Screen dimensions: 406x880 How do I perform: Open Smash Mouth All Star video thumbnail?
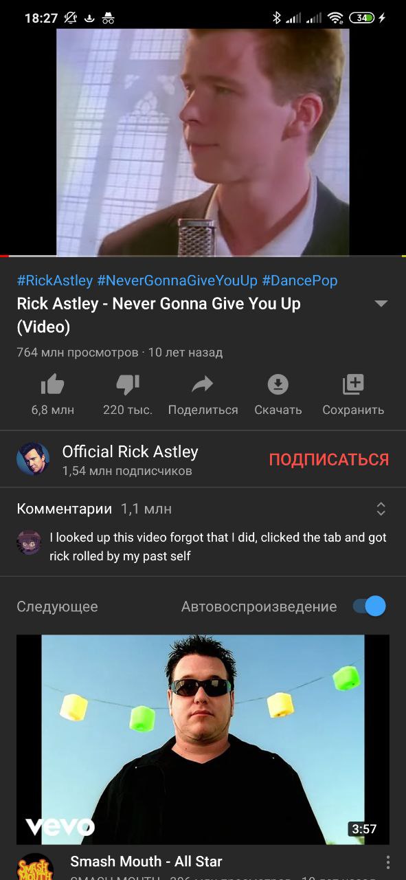203,739
